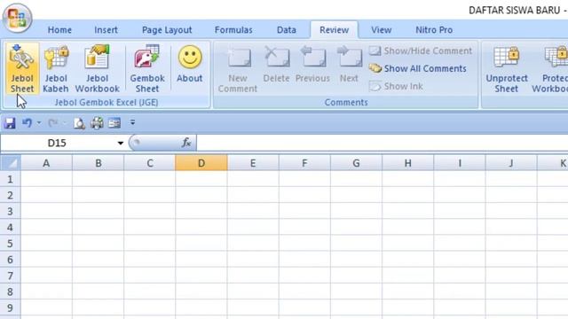Select row 2 header
Screen dimensions: 568x319
[x=10, y=195]
